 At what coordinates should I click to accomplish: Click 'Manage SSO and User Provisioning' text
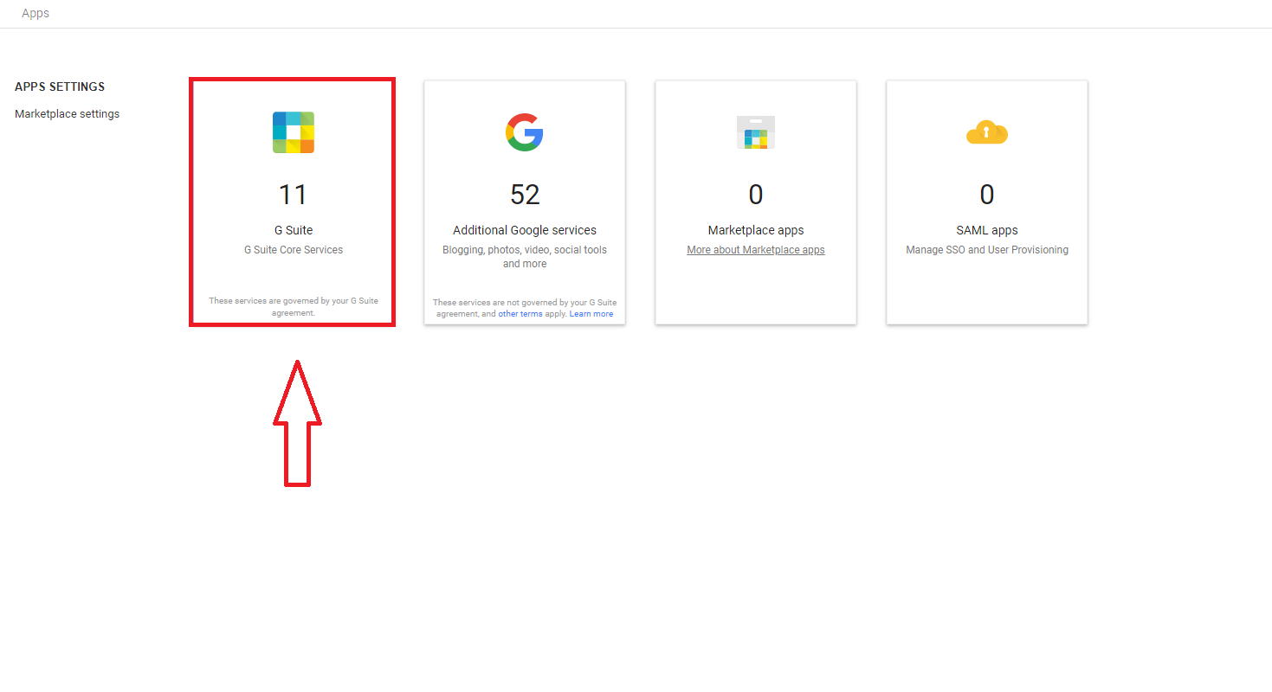coord(987,250)
